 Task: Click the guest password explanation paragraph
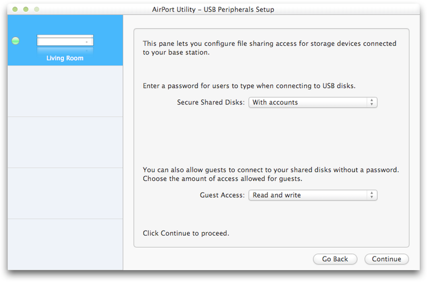pos(271,174)
